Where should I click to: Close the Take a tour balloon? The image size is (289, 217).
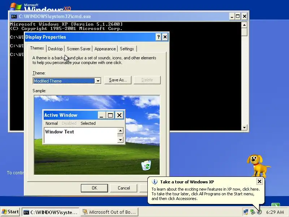coord(259,182)
